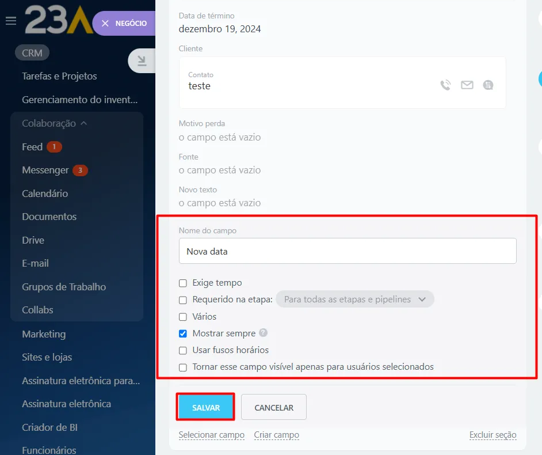Open Messenger from the sidebar
Screen dimensions: 542x455
(x=45, y=170)
